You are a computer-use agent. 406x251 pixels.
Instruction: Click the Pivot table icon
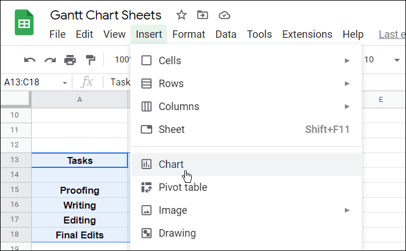[146, 187]
